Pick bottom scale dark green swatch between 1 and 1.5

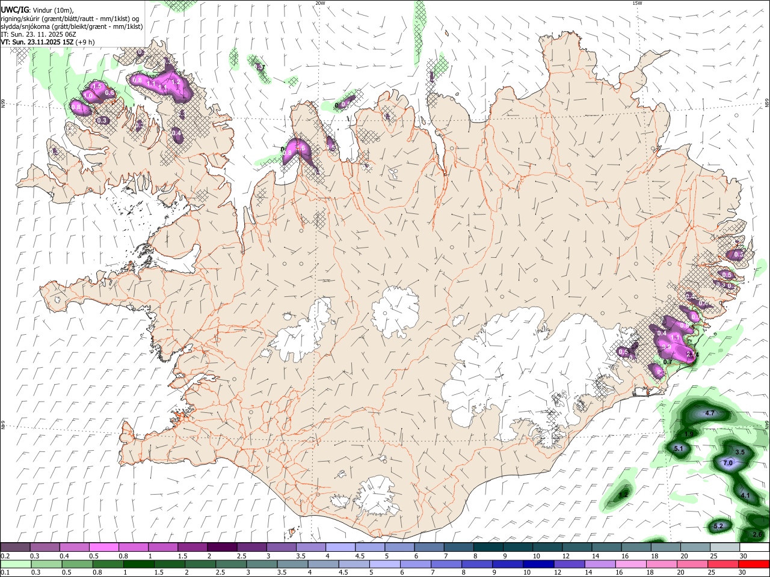point(138,564)
